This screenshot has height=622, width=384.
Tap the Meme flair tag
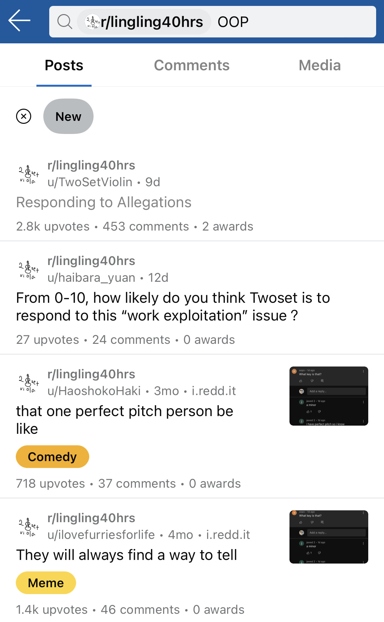coord(46,583)
